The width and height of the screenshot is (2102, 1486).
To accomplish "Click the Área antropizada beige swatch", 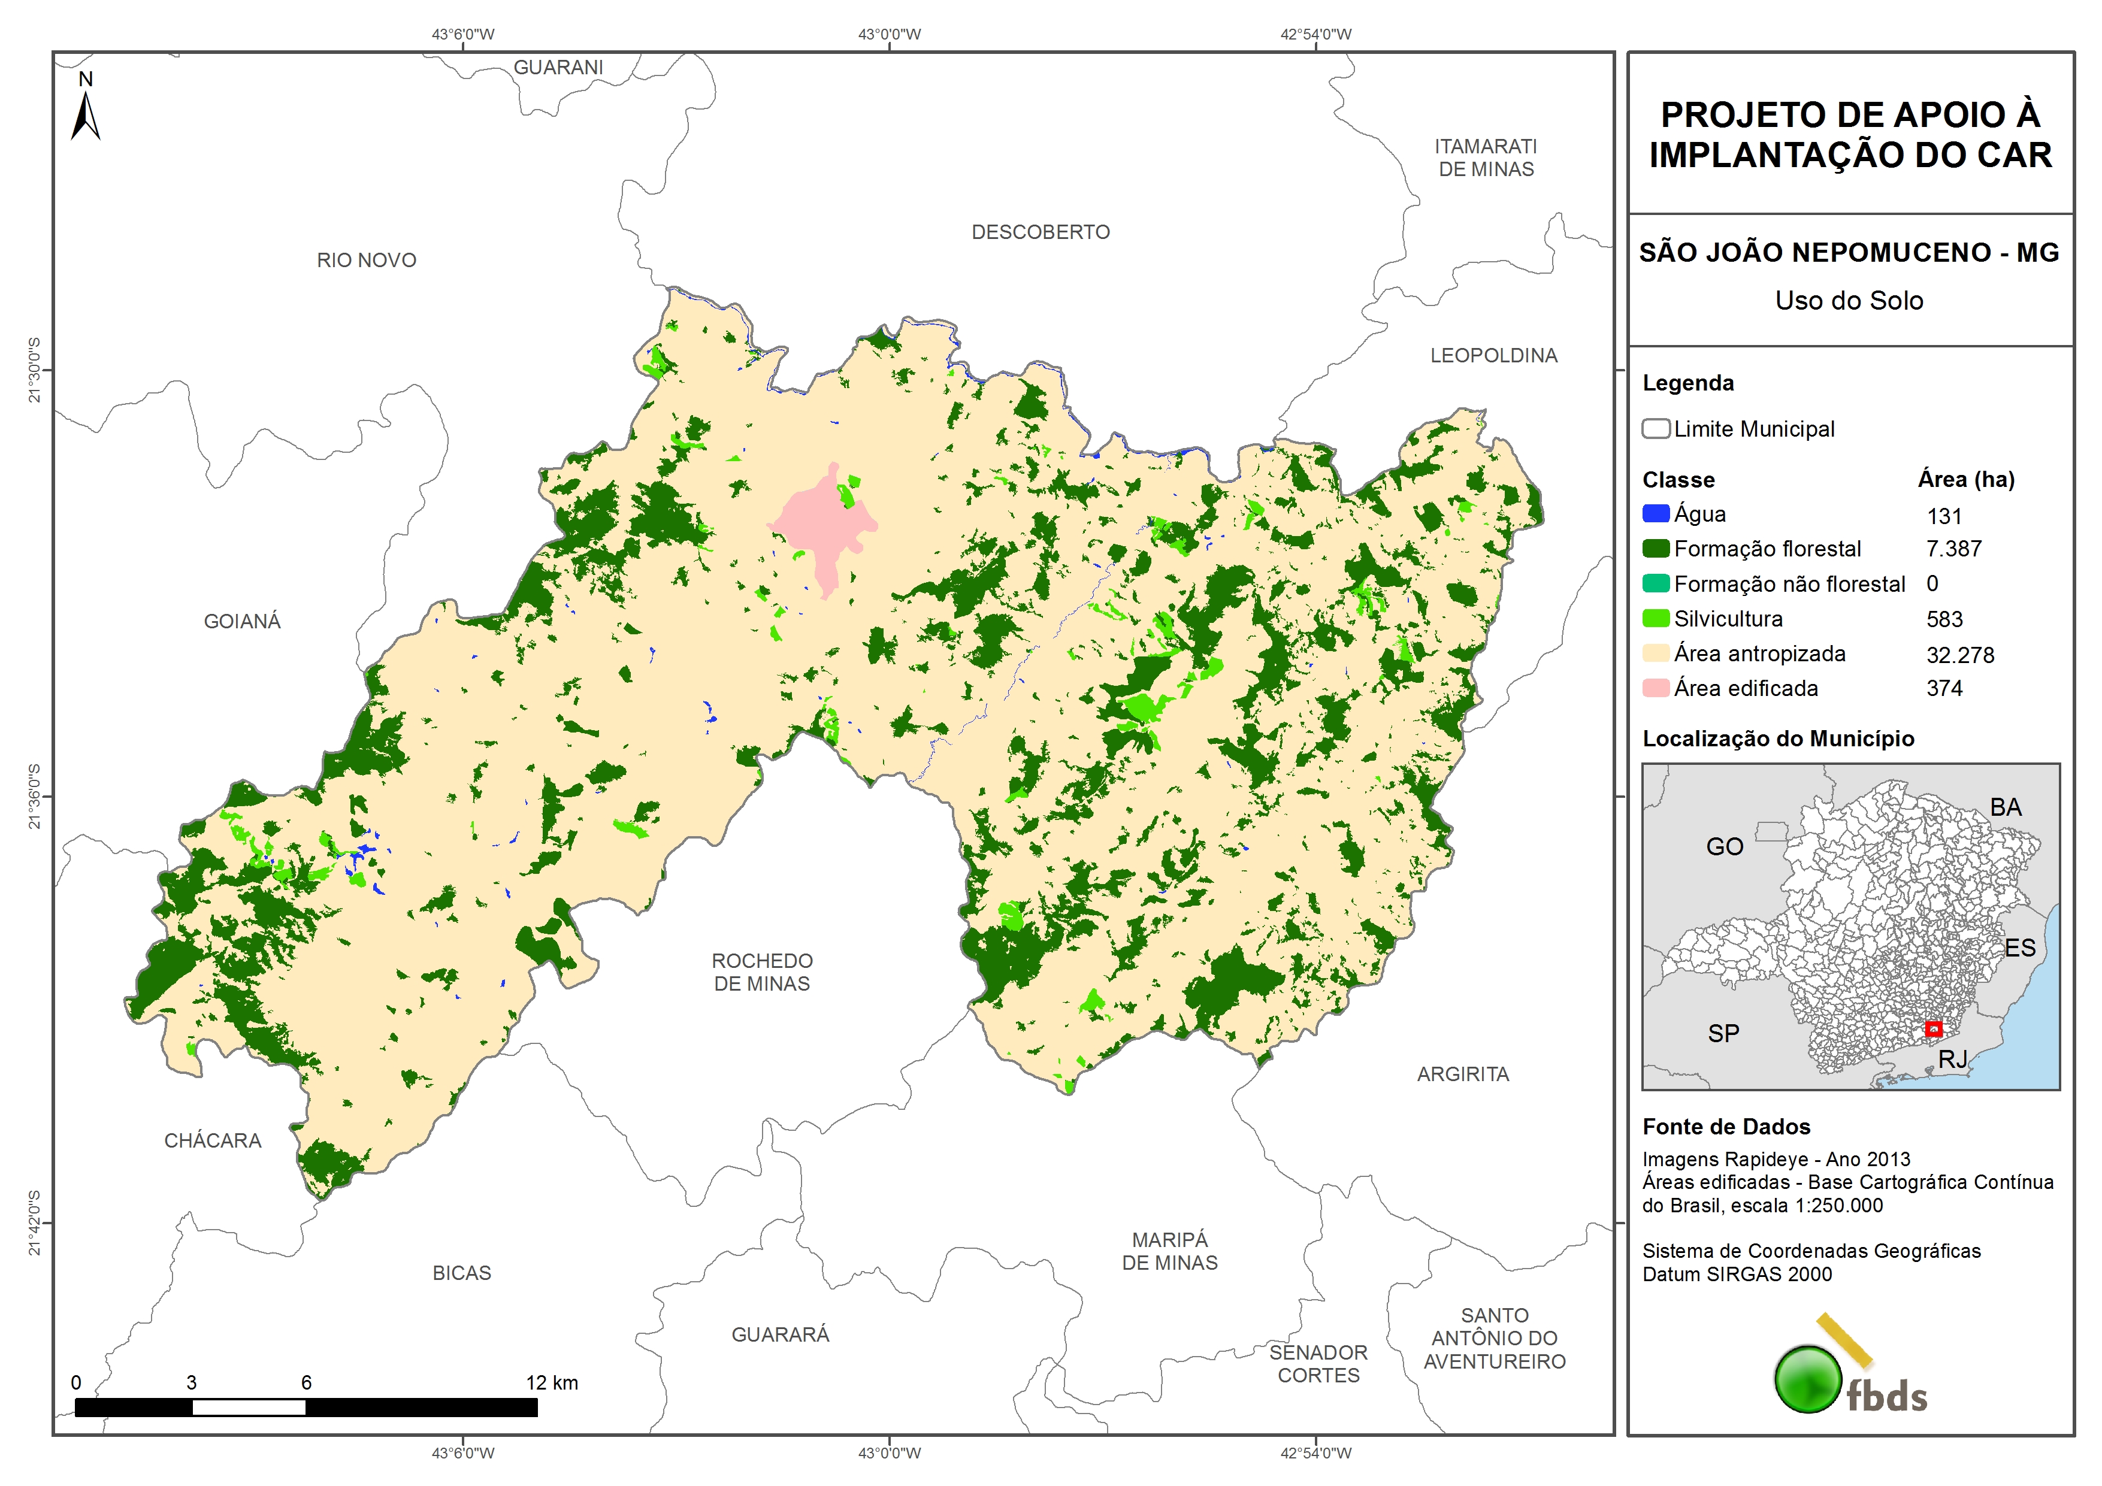I will [x=1655, y=653].
